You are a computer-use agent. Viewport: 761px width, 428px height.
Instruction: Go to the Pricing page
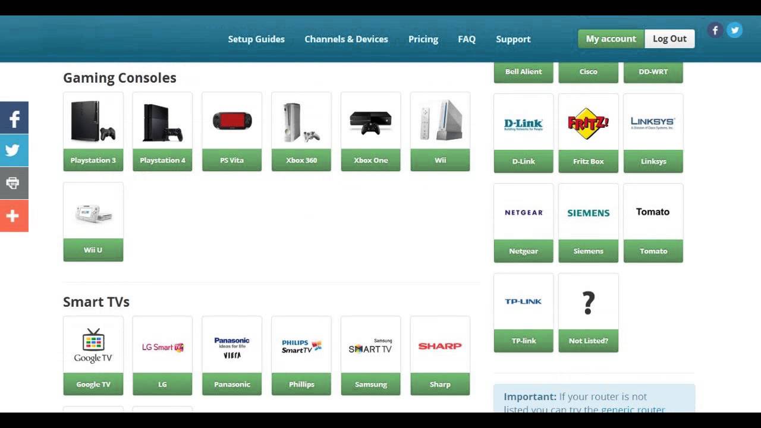[x=423, y=39]
